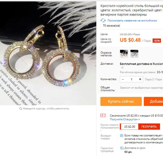163x156 pixels.
Task: Click the -80% discount badge
Action: tap(157, 41)
